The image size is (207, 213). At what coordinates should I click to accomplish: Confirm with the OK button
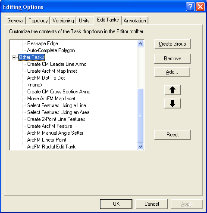(116, 204)
